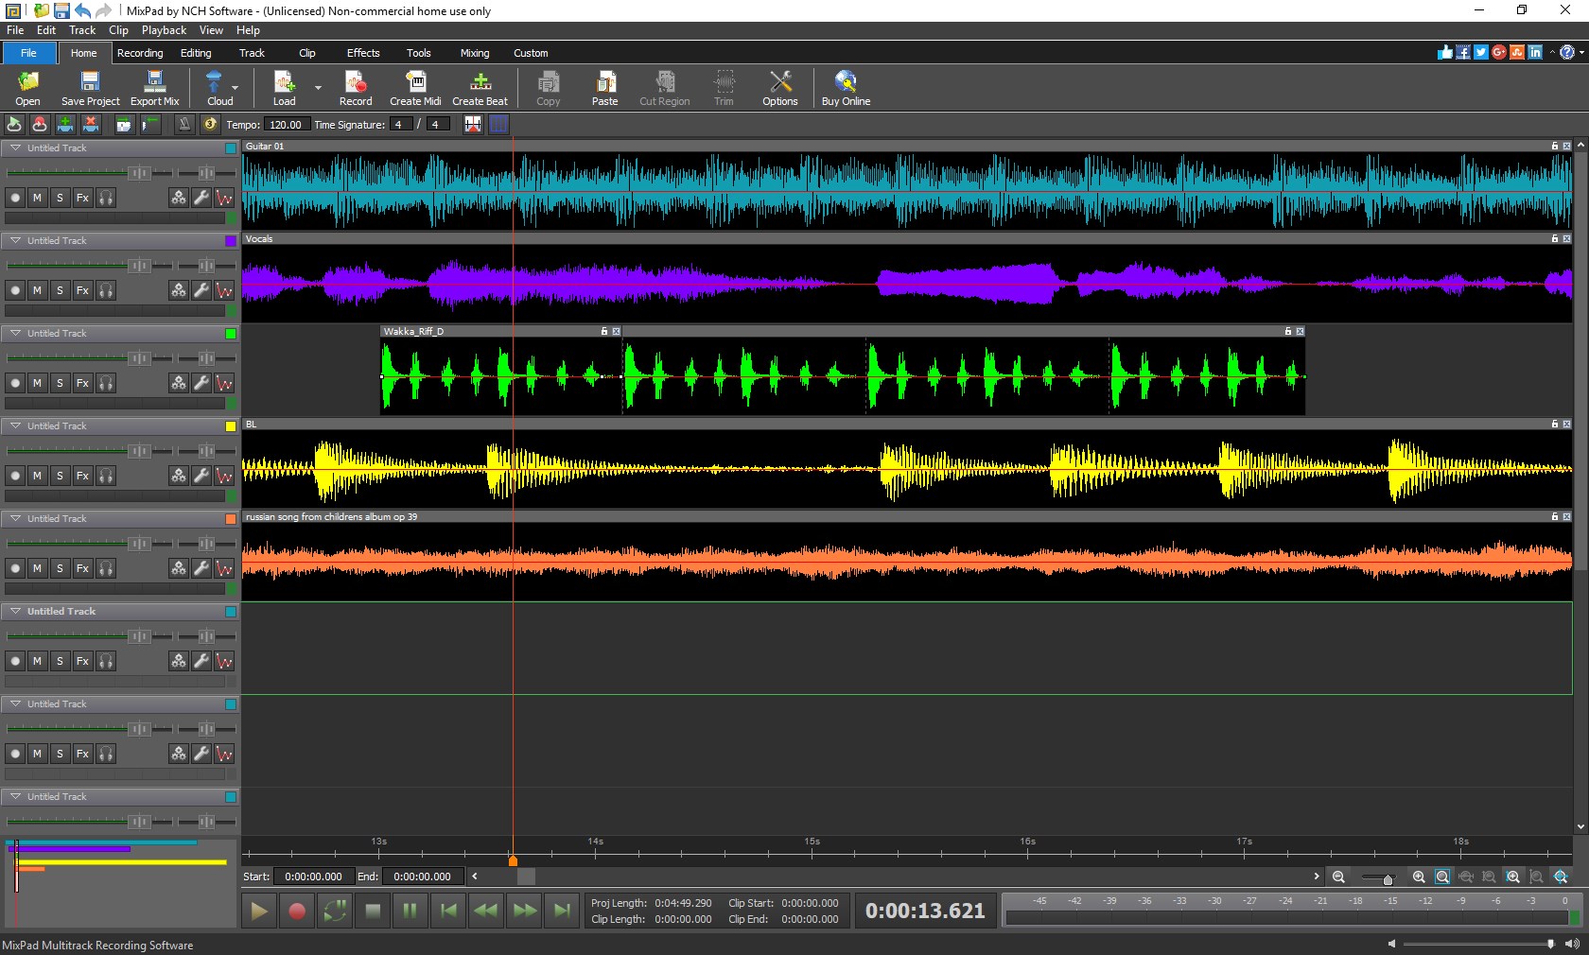Click the Export Mix button
1589x955 pixels.
click(154, 88)
